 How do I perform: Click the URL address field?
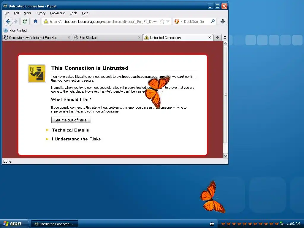[104, 21]
